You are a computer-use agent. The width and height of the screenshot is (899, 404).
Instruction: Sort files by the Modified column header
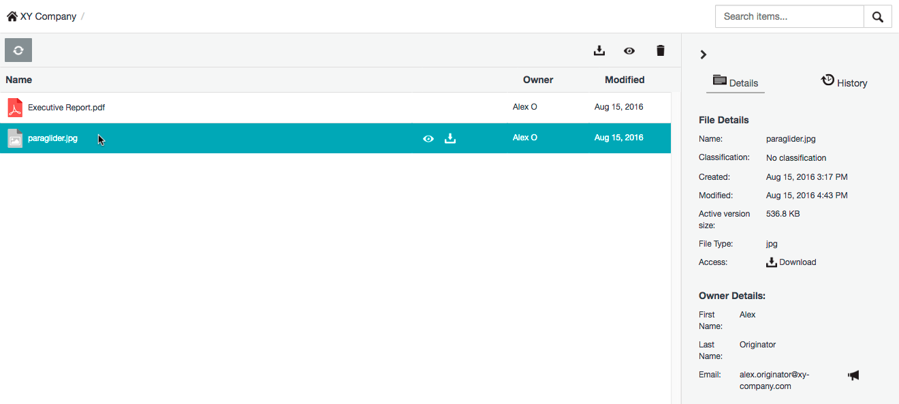tap(624, 80)
